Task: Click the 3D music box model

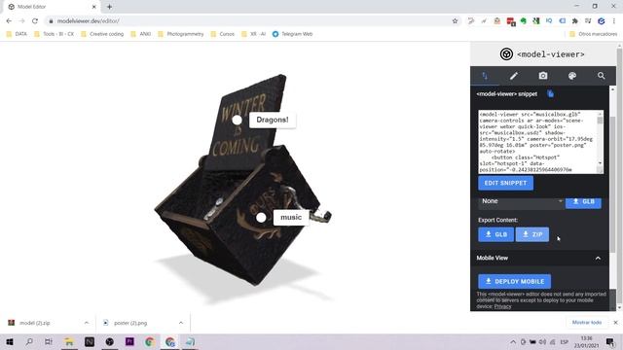Action: click(242, 181)
